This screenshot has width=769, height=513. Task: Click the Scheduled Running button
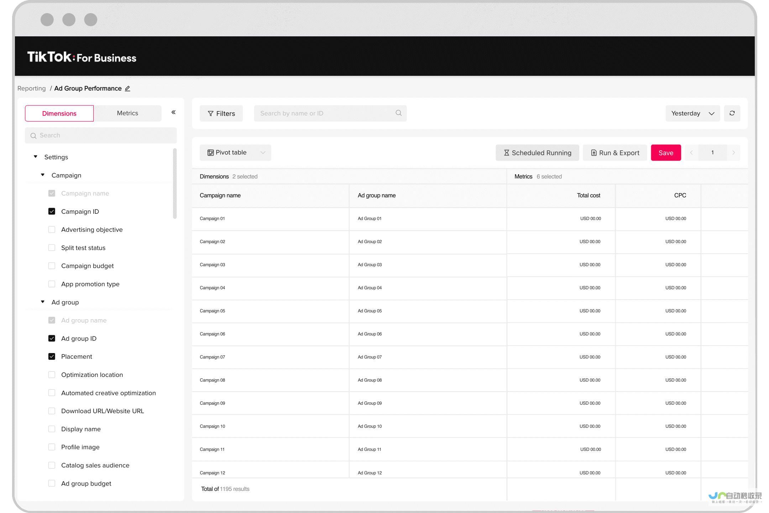point(537,153)
